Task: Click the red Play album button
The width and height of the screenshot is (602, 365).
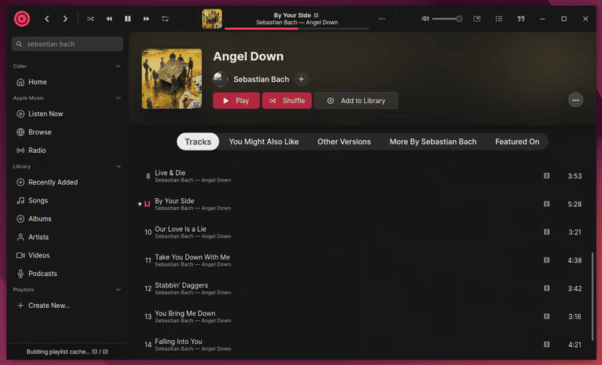Action: 236,101
